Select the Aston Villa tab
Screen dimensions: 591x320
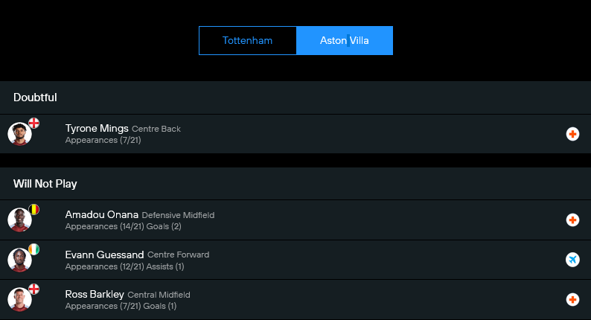click(345, 41)
